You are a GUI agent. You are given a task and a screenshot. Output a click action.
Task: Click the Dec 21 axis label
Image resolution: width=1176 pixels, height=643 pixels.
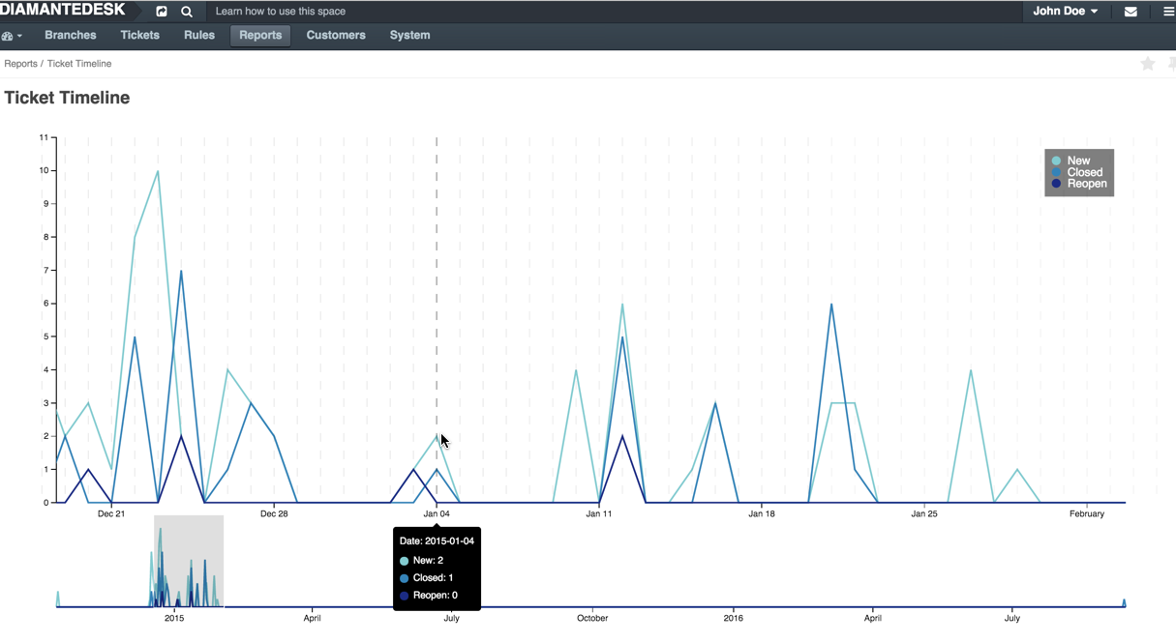click(111, 513)
